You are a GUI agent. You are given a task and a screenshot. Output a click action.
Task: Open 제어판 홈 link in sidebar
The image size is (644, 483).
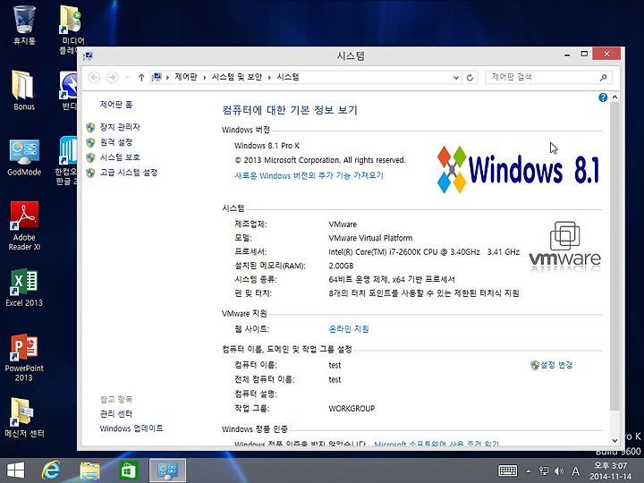(115, 105)
